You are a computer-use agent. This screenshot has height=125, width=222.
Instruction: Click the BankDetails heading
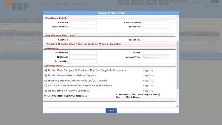(x=51, y=49)
